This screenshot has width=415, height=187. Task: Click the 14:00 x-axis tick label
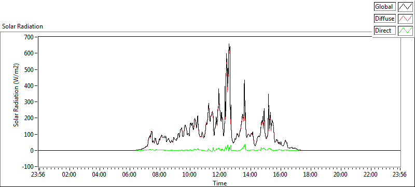[250, 175]
